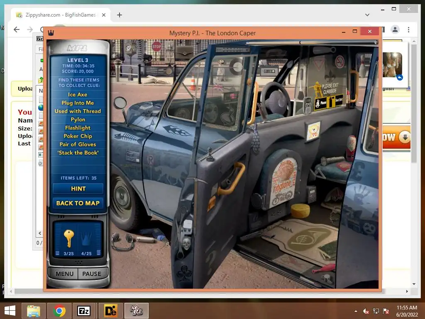The height and width of the screenshot is (319, 425).
Task: Select 'Pylon' in the item list
Action: click(x=78, y=119)
